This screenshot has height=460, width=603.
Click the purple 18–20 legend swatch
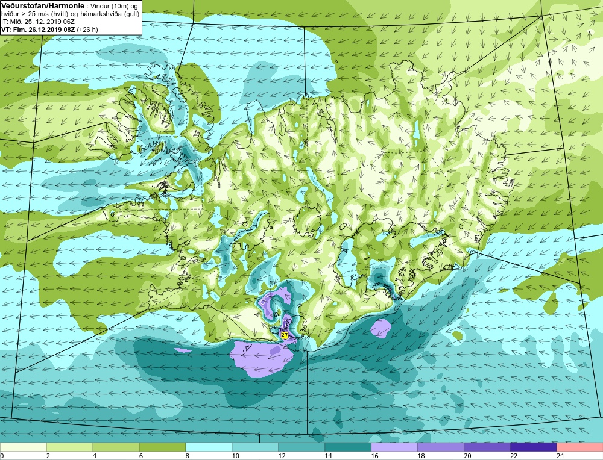440,447
